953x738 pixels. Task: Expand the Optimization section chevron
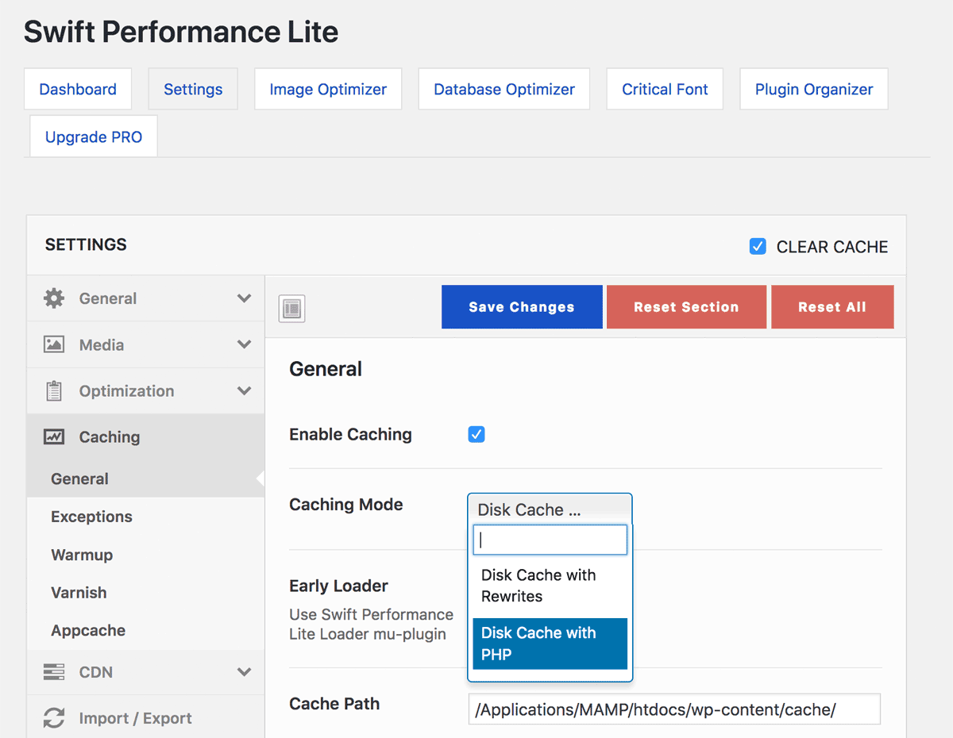(x=244, y=390)
